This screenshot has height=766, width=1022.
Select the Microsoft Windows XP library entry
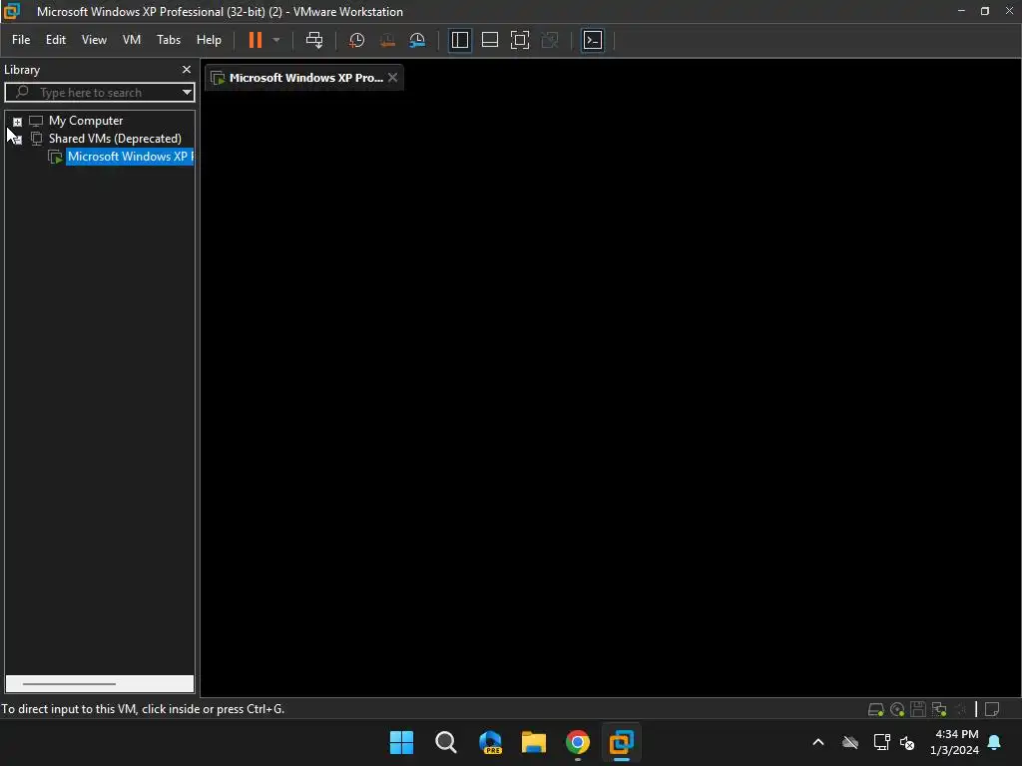tap(130, 157)
